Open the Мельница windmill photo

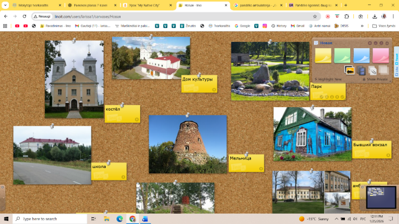coord(187,144)
